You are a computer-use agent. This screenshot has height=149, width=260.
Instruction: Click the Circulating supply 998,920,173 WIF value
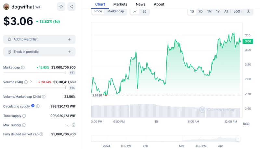click(x=63, y=106)
